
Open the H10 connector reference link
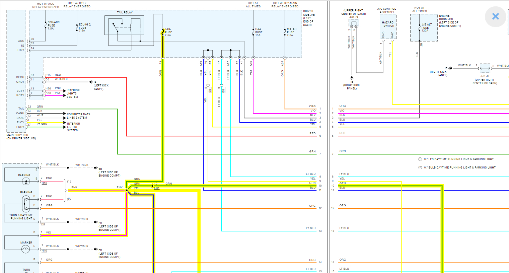point(45,251)
